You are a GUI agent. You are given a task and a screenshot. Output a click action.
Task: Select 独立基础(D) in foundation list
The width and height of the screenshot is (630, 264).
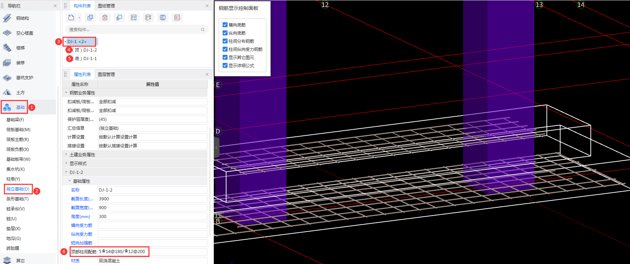point(18,189)
